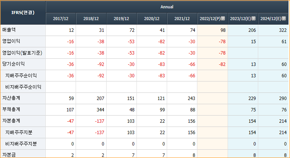Click the 2020/12 column header
This screenshot has width=290, height=158.
tap(152, 19)
